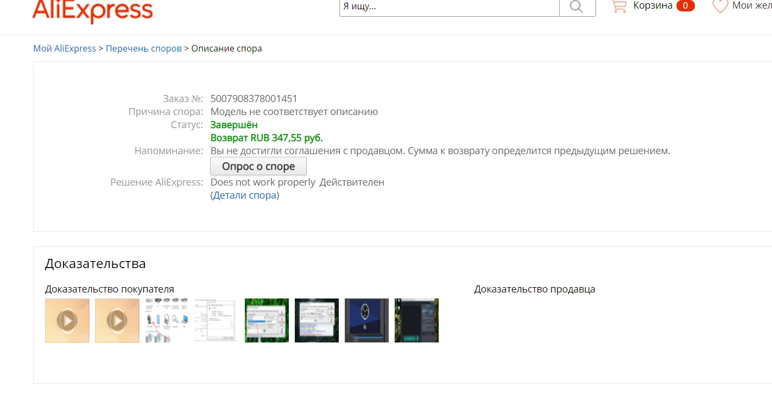
Task: Click the 'Действителен' text
Action: click(352, 182)
